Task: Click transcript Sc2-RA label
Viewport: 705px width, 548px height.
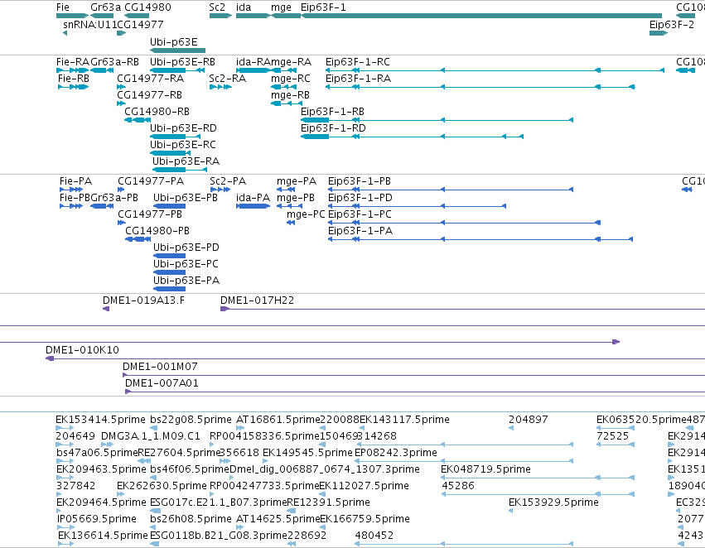Action: pos(228,78)
